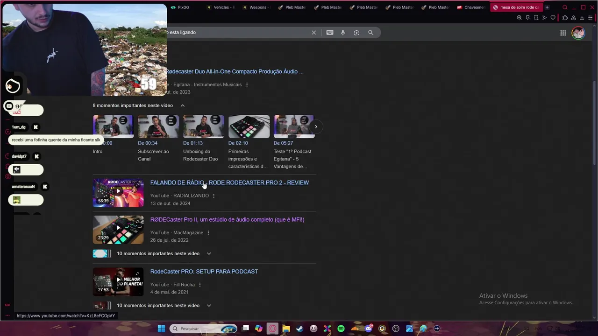Open the Windows Start menu
598x336 pixels.
pyautogui.click(x=161, y=329)
